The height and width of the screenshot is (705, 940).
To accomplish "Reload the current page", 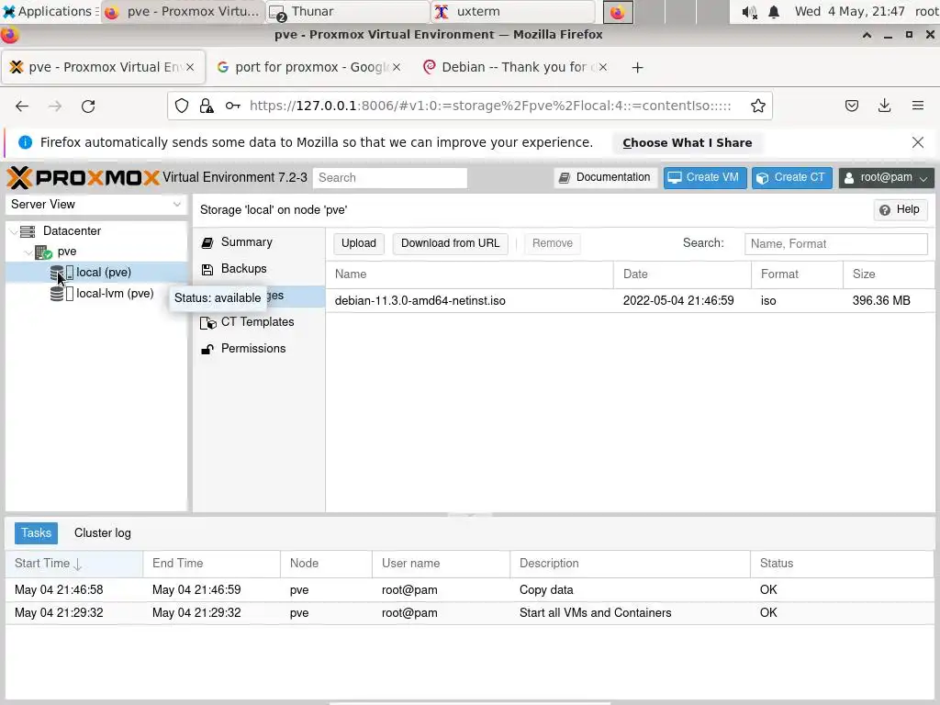I will point(88,106).
